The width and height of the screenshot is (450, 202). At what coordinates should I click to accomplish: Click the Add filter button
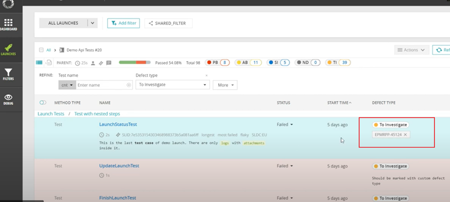click(x=123, y=23)
